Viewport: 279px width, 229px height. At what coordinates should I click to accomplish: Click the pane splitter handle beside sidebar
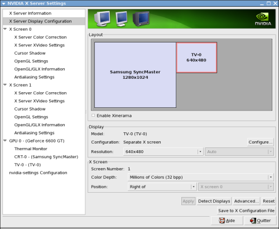86,112
